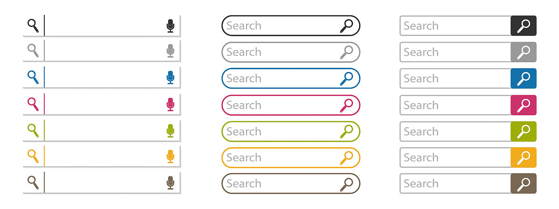This screenshot has height=209, width=559.
Task: Click the brown microphone icon
Action: point(170,183)
